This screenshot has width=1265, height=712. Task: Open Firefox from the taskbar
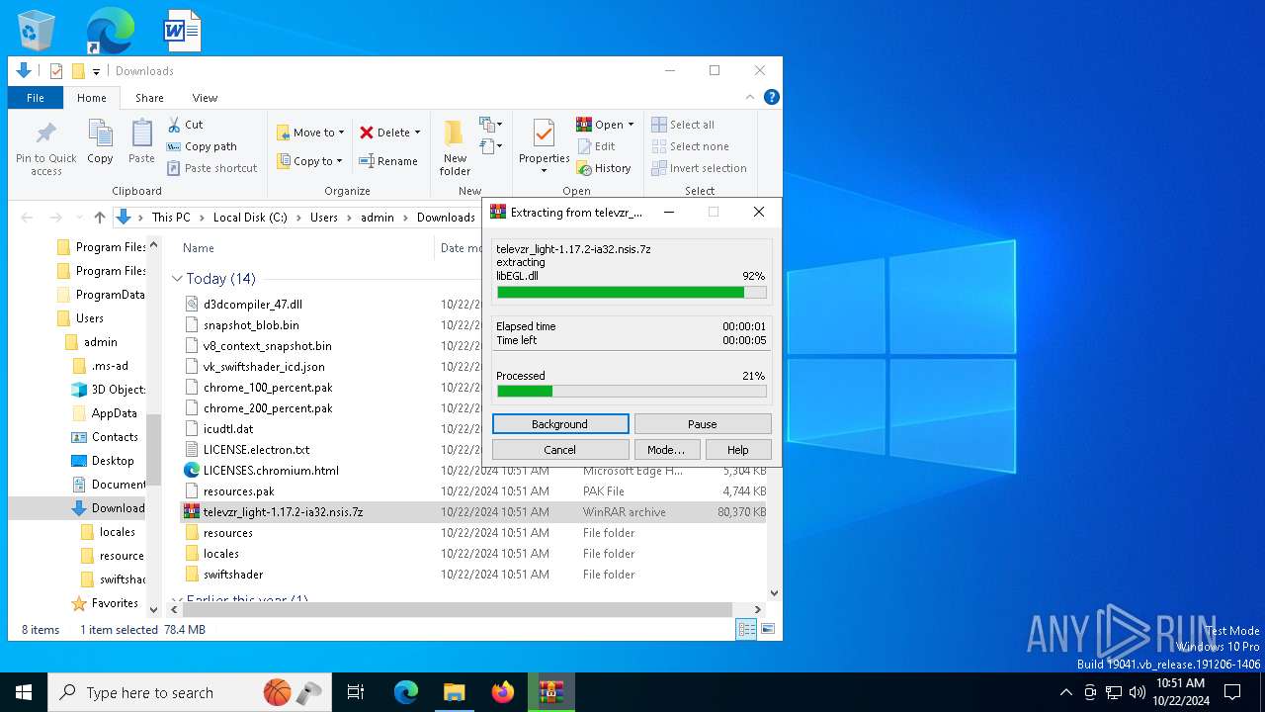tap(503, 692)
